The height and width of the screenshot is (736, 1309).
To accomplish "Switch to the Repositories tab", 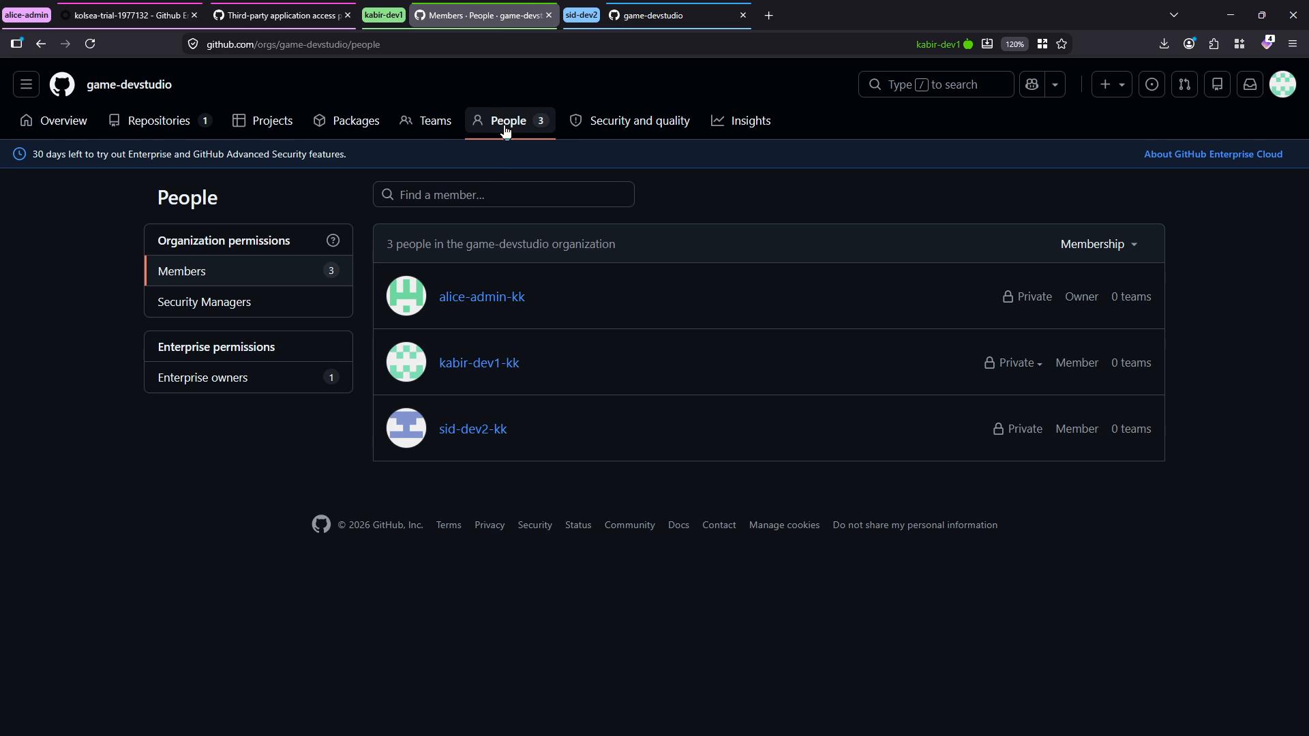I will 160,121.
